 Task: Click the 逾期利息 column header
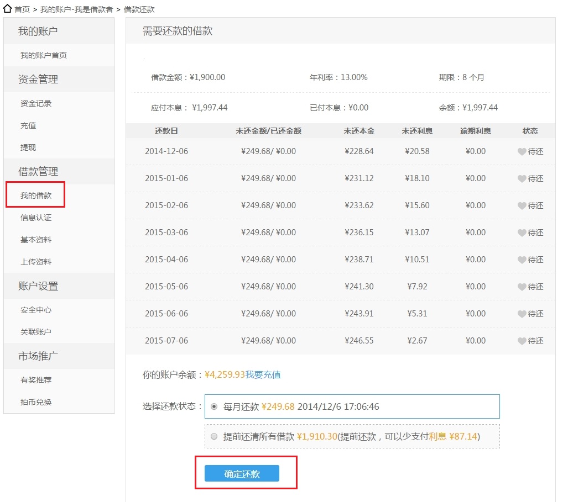click(475, 131)
